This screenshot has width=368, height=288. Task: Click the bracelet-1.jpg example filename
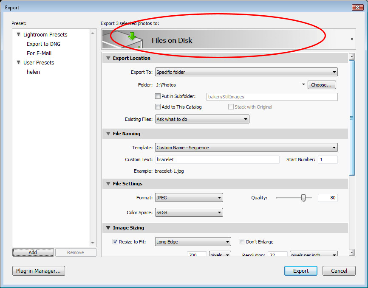pyautogui.click(x=169, y=171)
